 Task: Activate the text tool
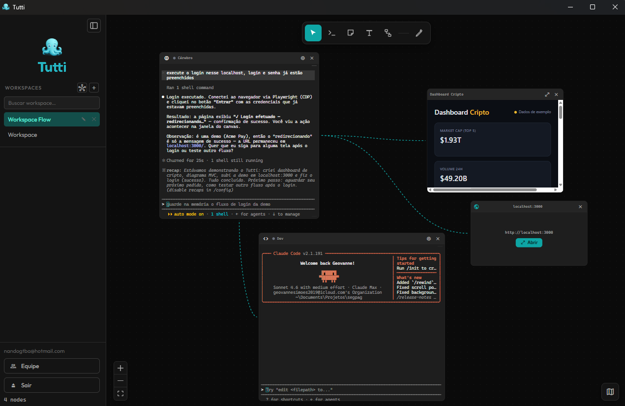pyautogui.click(x=369, y=33)
